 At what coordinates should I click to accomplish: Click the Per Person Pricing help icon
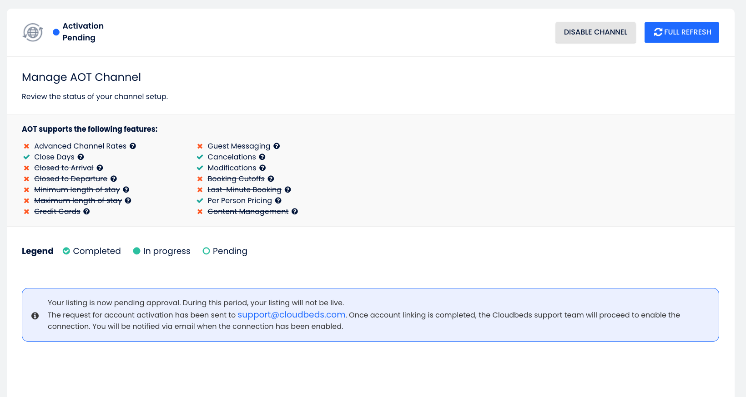coord(278,200)
